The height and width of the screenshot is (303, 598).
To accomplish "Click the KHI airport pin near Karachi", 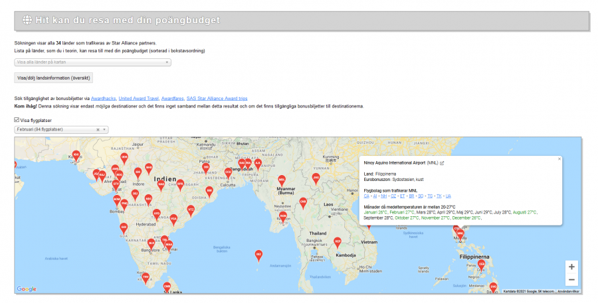I will coord(76,154).
